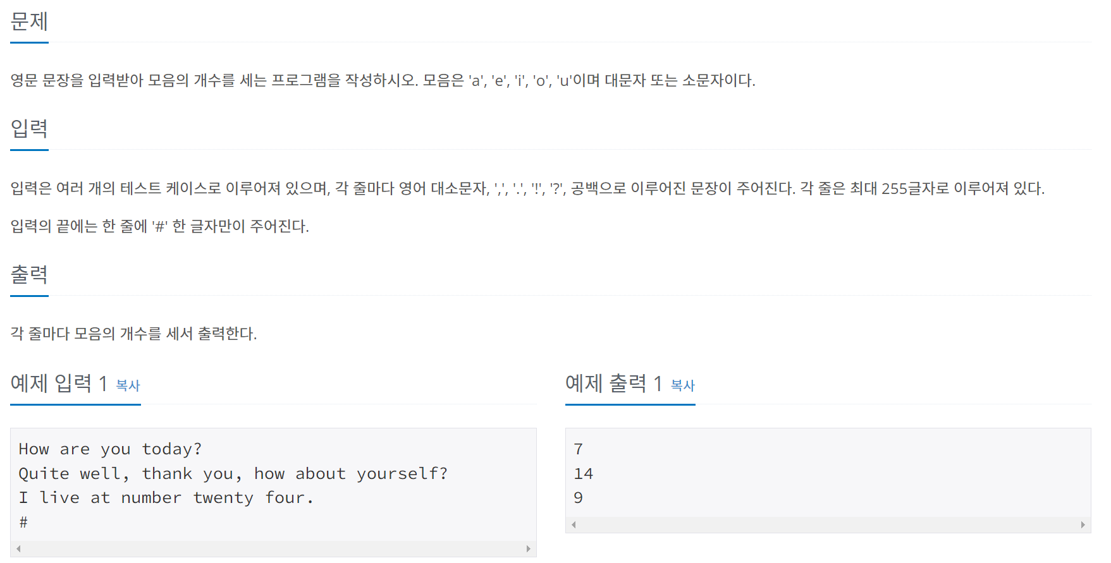Click the 문제 section heading
This screenshot has width=1111, height=563.
[x=29, y=21]
